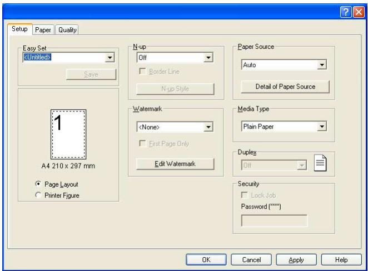Screen dimensions: 368x271
Task: Close the printer properties dialog
Action: 359,12
